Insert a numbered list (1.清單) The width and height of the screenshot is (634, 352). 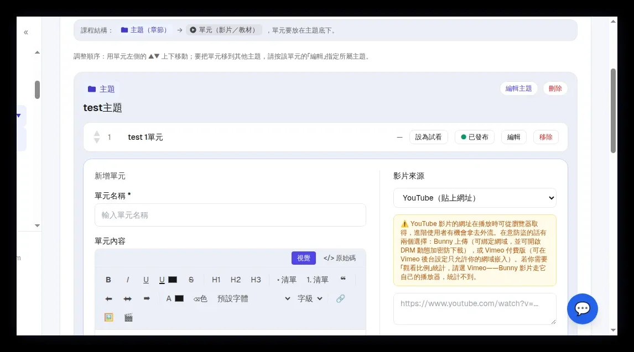(x=318, y=280)
